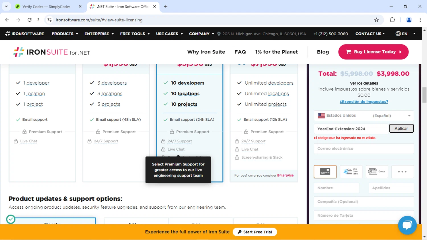Select the credit card payment method icon

pyautogui.click(x=325, y=172)
